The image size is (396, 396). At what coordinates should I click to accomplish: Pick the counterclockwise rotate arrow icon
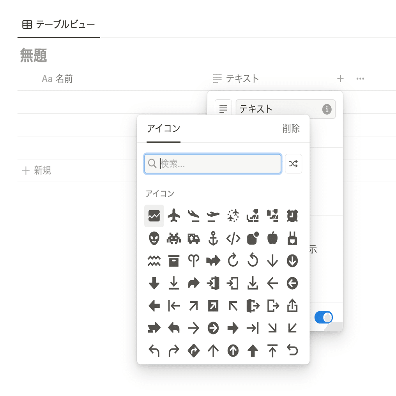coord(253,260)
